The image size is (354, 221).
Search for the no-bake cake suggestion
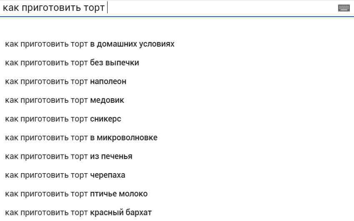[x=72, y=63]
